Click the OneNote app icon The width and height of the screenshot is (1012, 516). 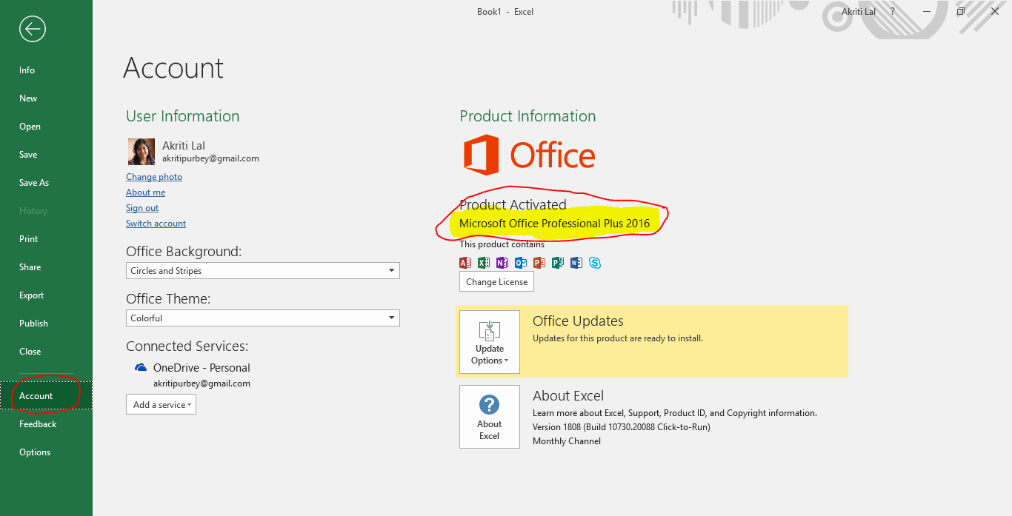click(x=502, y=263)
